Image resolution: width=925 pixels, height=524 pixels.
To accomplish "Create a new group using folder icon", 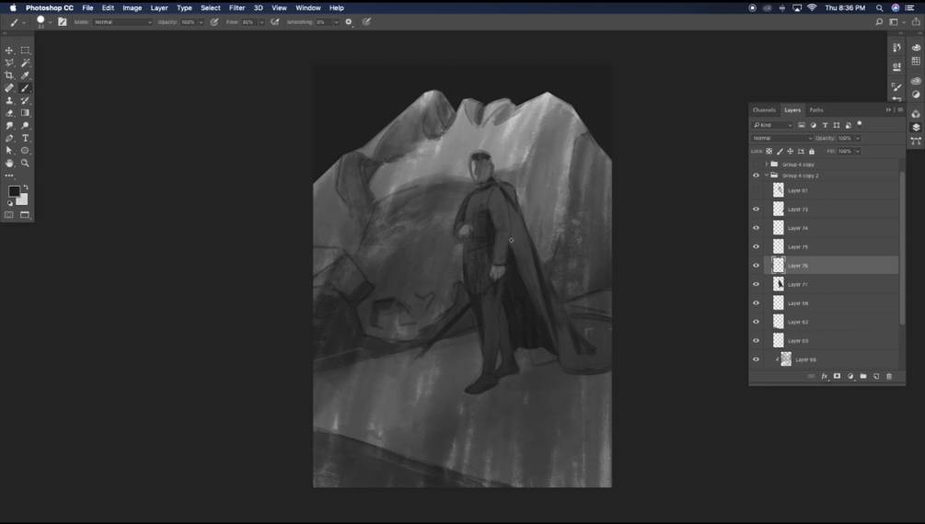I will [863, 376].
